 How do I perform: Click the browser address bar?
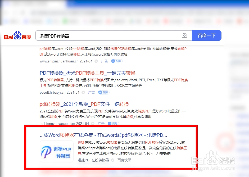[106, 12]
